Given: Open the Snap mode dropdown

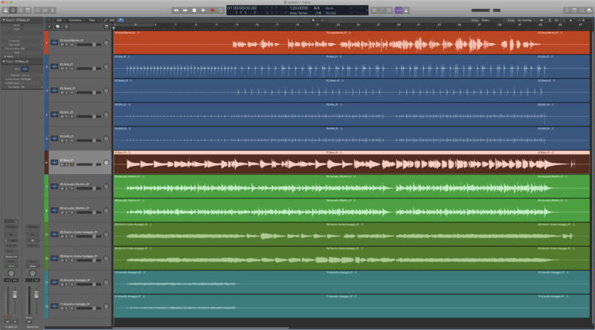Looking at the screenshot, I should (490, 20).
